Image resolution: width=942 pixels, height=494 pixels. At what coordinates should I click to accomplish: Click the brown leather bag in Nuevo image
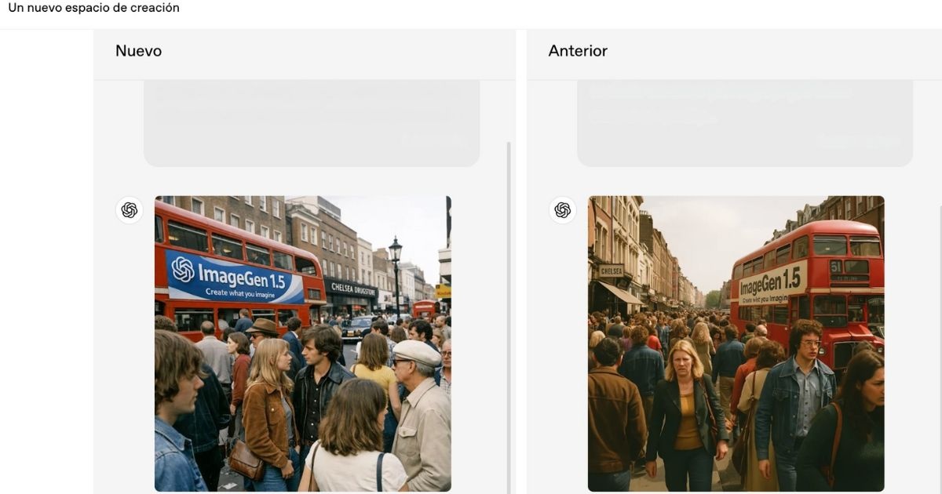pyautogui.click(x=246, y=461)
